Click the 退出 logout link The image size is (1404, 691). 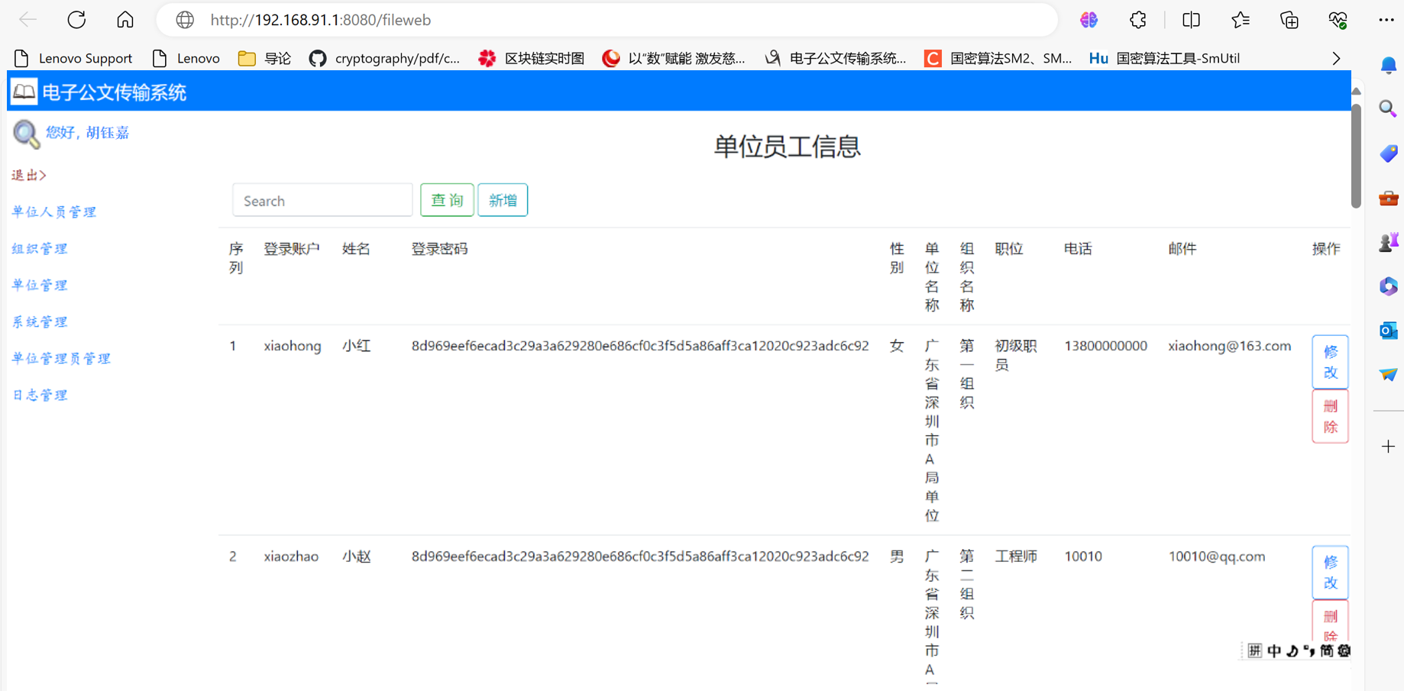29,176
